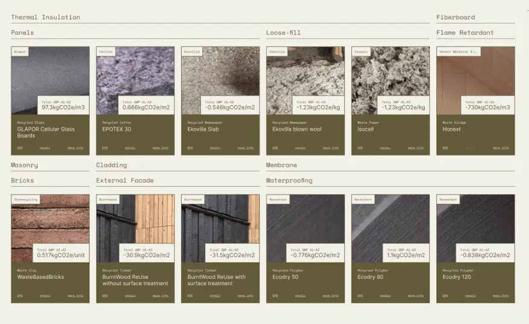Open revalu link on GLAPOR card

45,148
